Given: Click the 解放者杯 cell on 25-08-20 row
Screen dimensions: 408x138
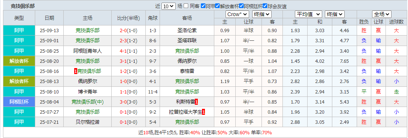Looking at the screenshot, I should click(x=19, y=61).
